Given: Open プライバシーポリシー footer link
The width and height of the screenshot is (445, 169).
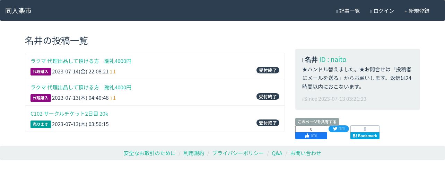Looking at the screenshot, I should pyautogui.click(x=238, y=153).
